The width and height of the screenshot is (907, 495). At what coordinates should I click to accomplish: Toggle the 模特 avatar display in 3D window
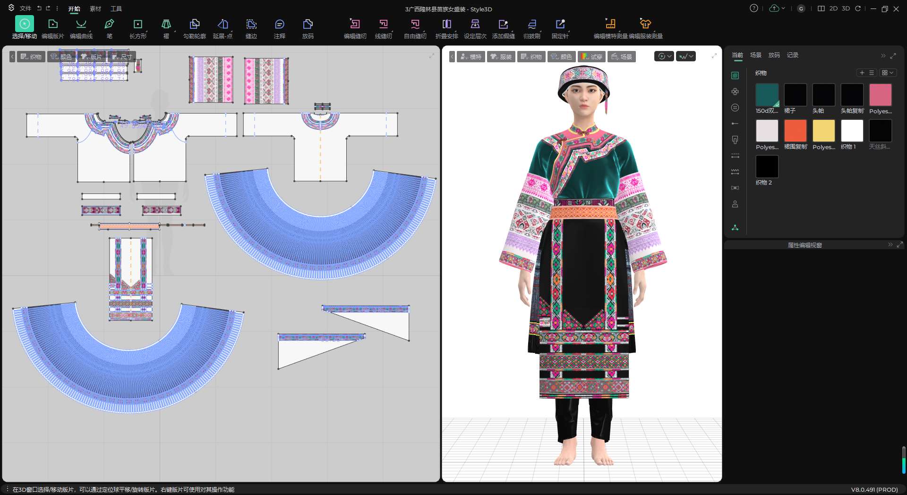pyautogui.click(x=471, y=57)
